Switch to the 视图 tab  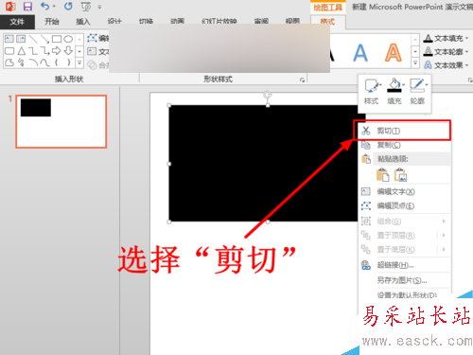(x=292, y=22)
